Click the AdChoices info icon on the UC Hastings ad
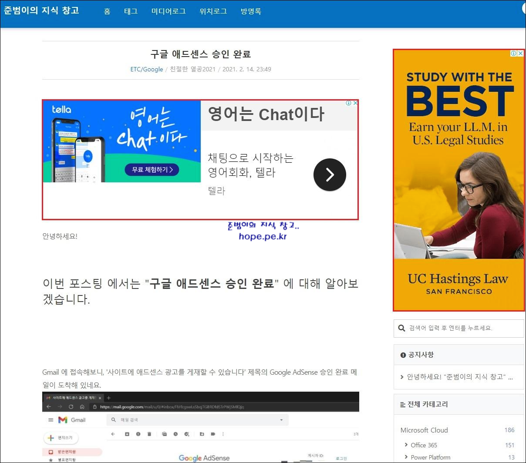The width and height of the screenshot is (526, 463). coord(514,53)
